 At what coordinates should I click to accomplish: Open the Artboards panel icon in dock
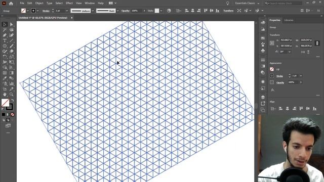coord(263,110)
